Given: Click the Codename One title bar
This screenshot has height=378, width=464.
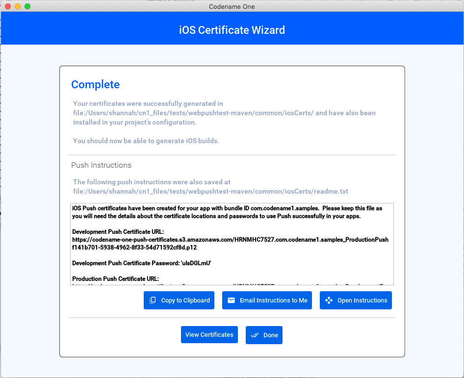Looking at the screenshot, I should tap(232, 6).
